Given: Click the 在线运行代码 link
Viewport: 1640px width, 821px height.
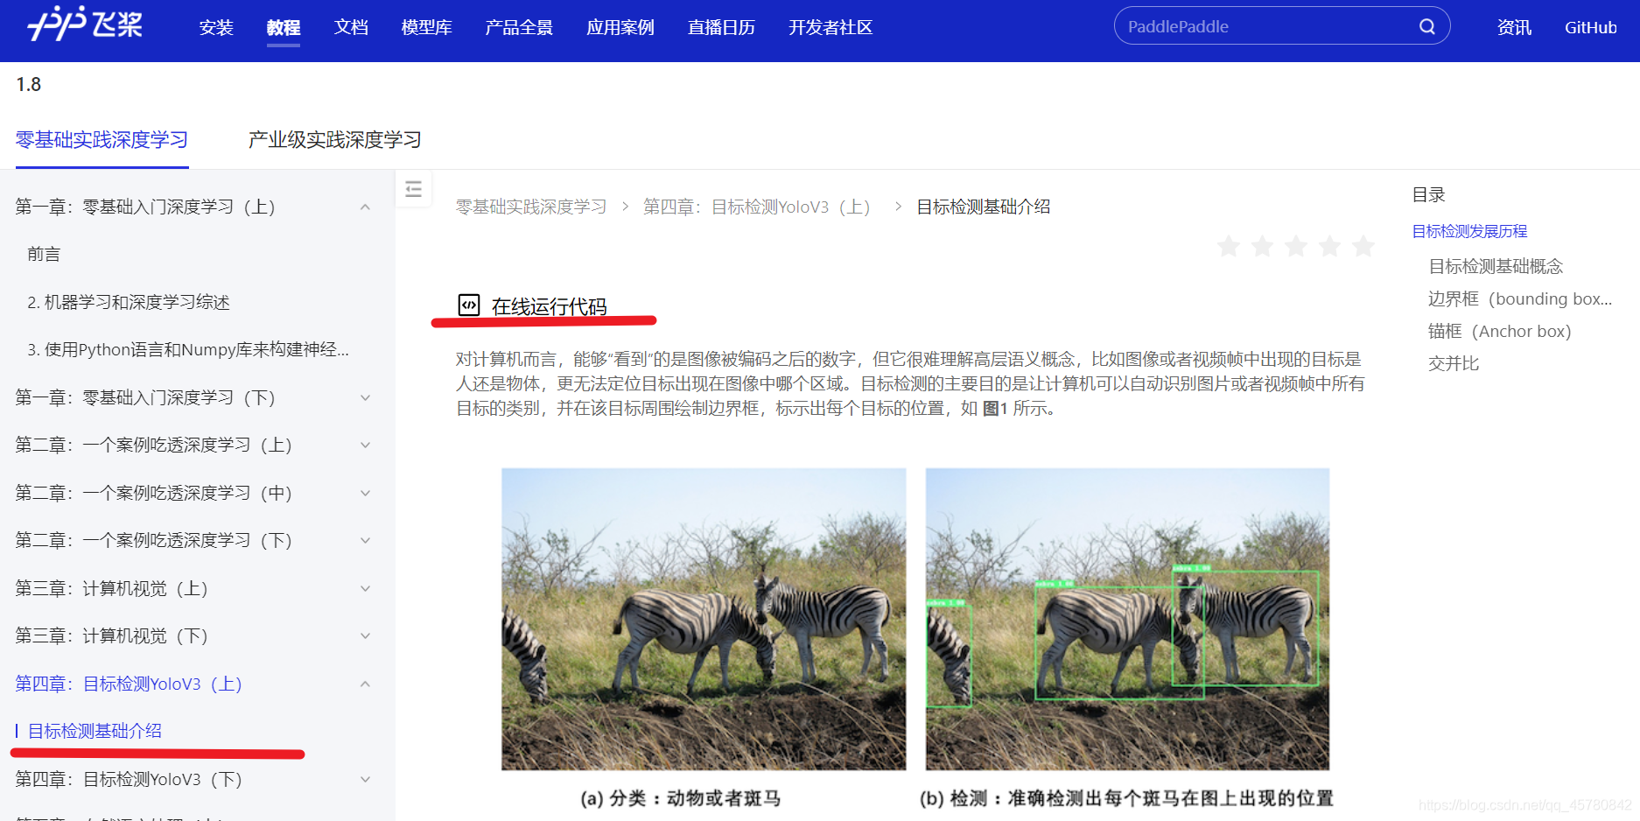Looking at the screenshot, I should 549,306.
